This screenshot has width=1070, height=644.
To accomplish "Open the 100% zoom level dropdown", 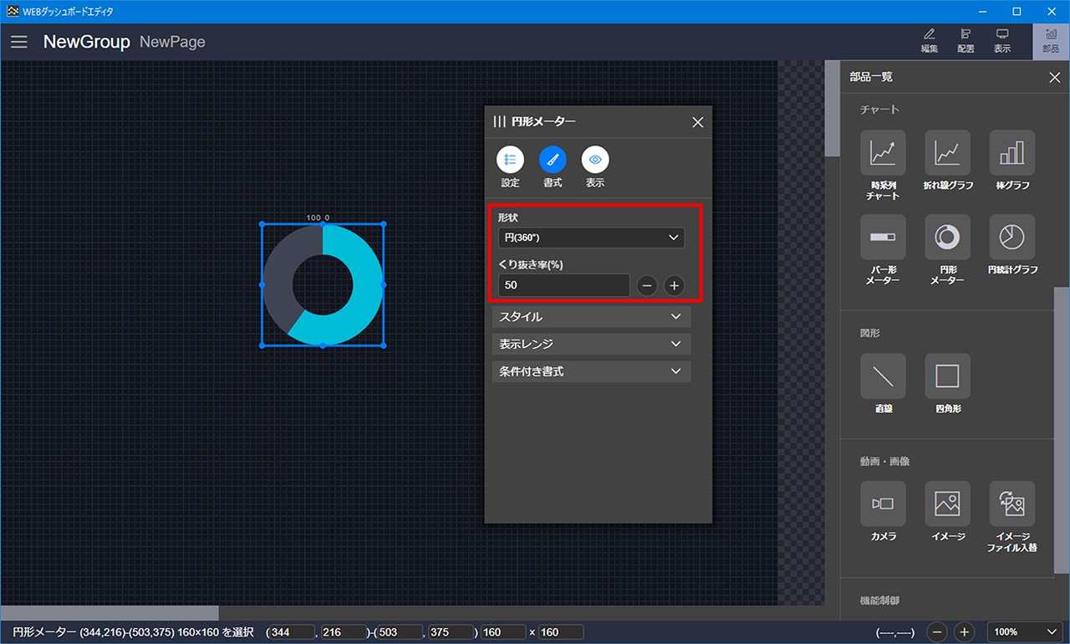I will click(1024, 632).
